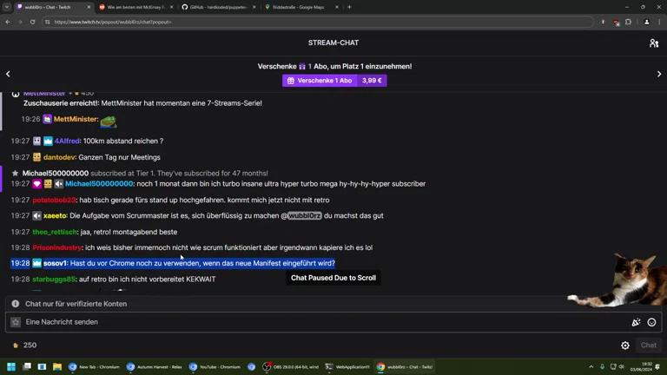Click the Eine Nachricht senden input field
This screenshot has height=375, width=667.
click(x=321, y=322)
